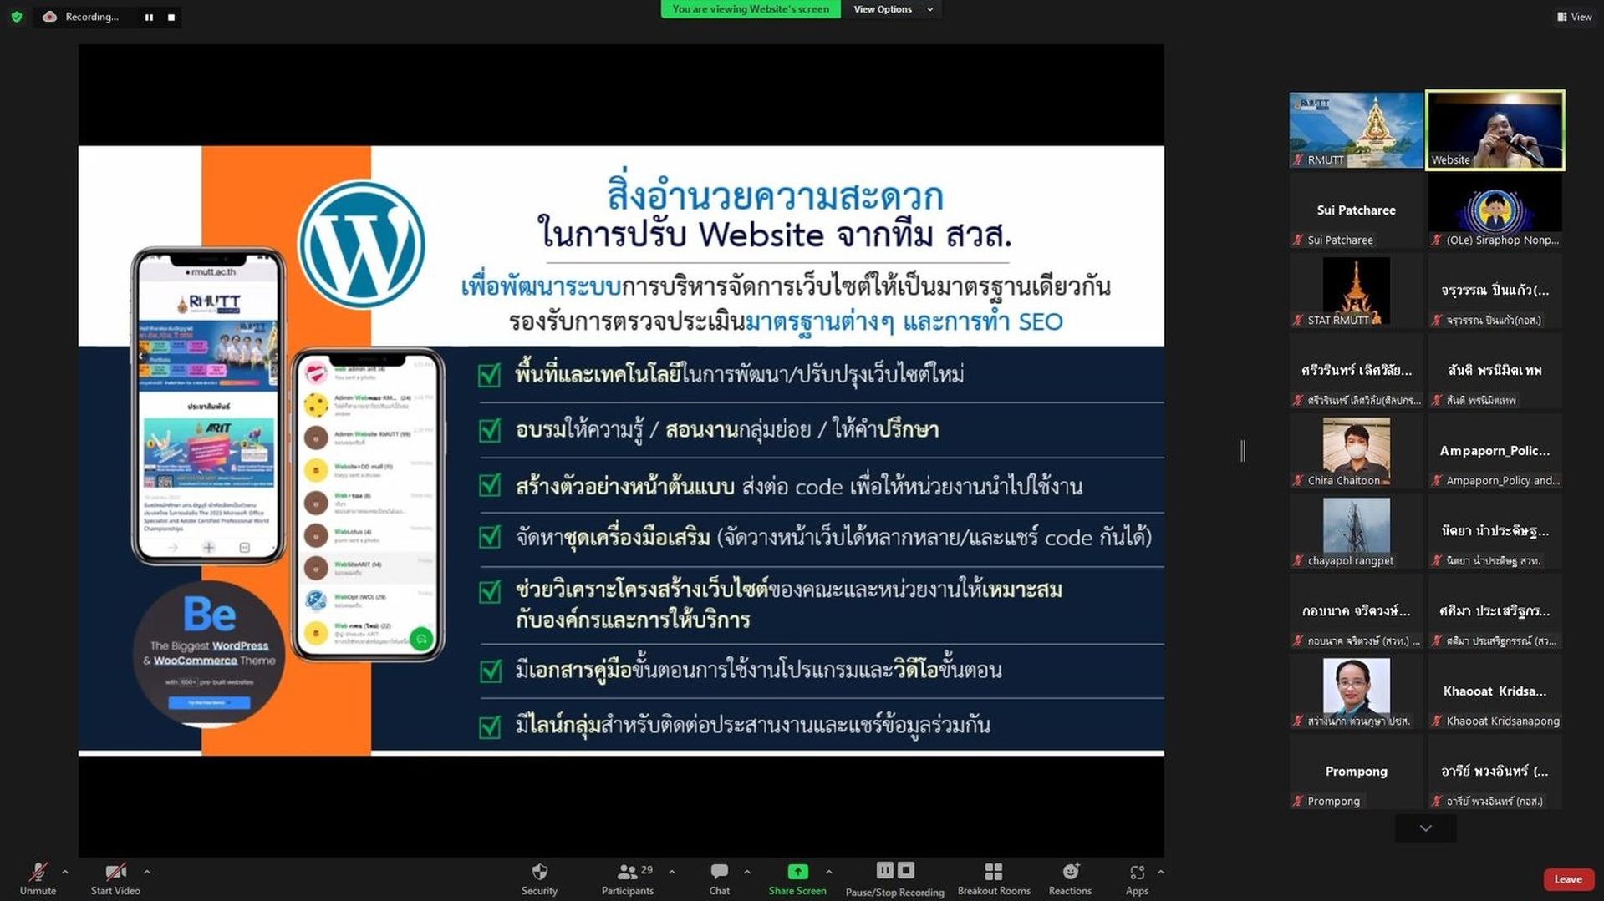Stop recording using the top-left stop button

[x=171, y=17]
